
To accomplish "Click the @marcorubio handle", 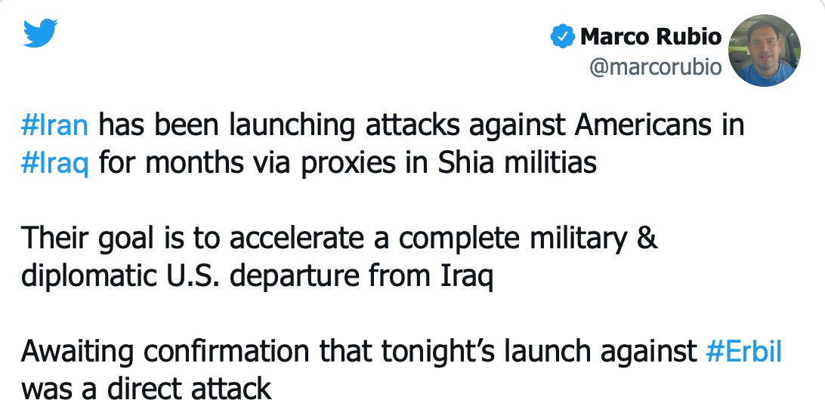I will coord(656,67).
